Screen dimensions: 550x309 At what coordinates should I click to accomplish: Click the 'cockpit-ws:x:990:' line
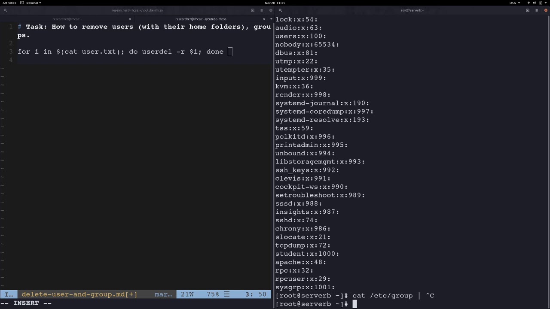(312, 187)
